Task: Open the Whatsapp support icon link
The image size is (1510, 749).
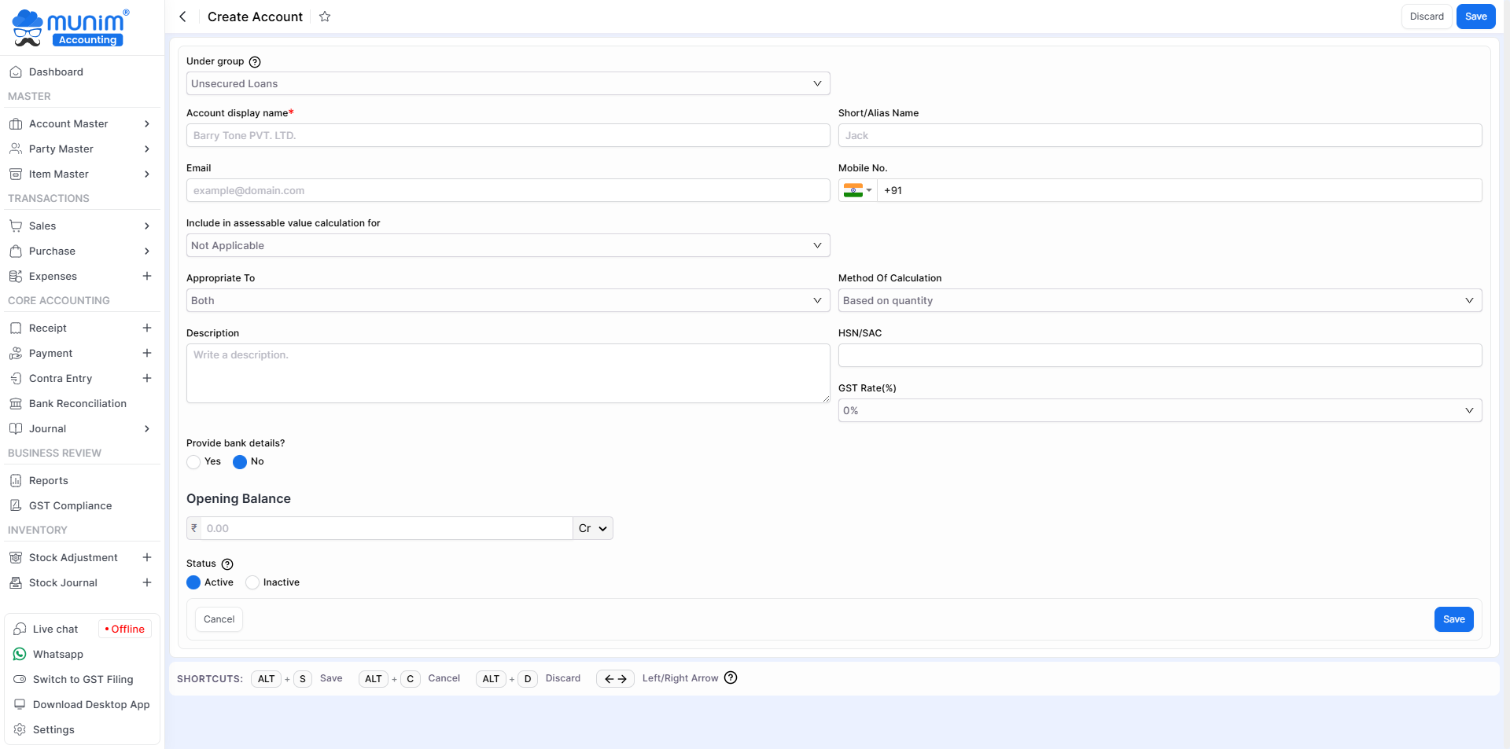Action: tap(20, 654)
